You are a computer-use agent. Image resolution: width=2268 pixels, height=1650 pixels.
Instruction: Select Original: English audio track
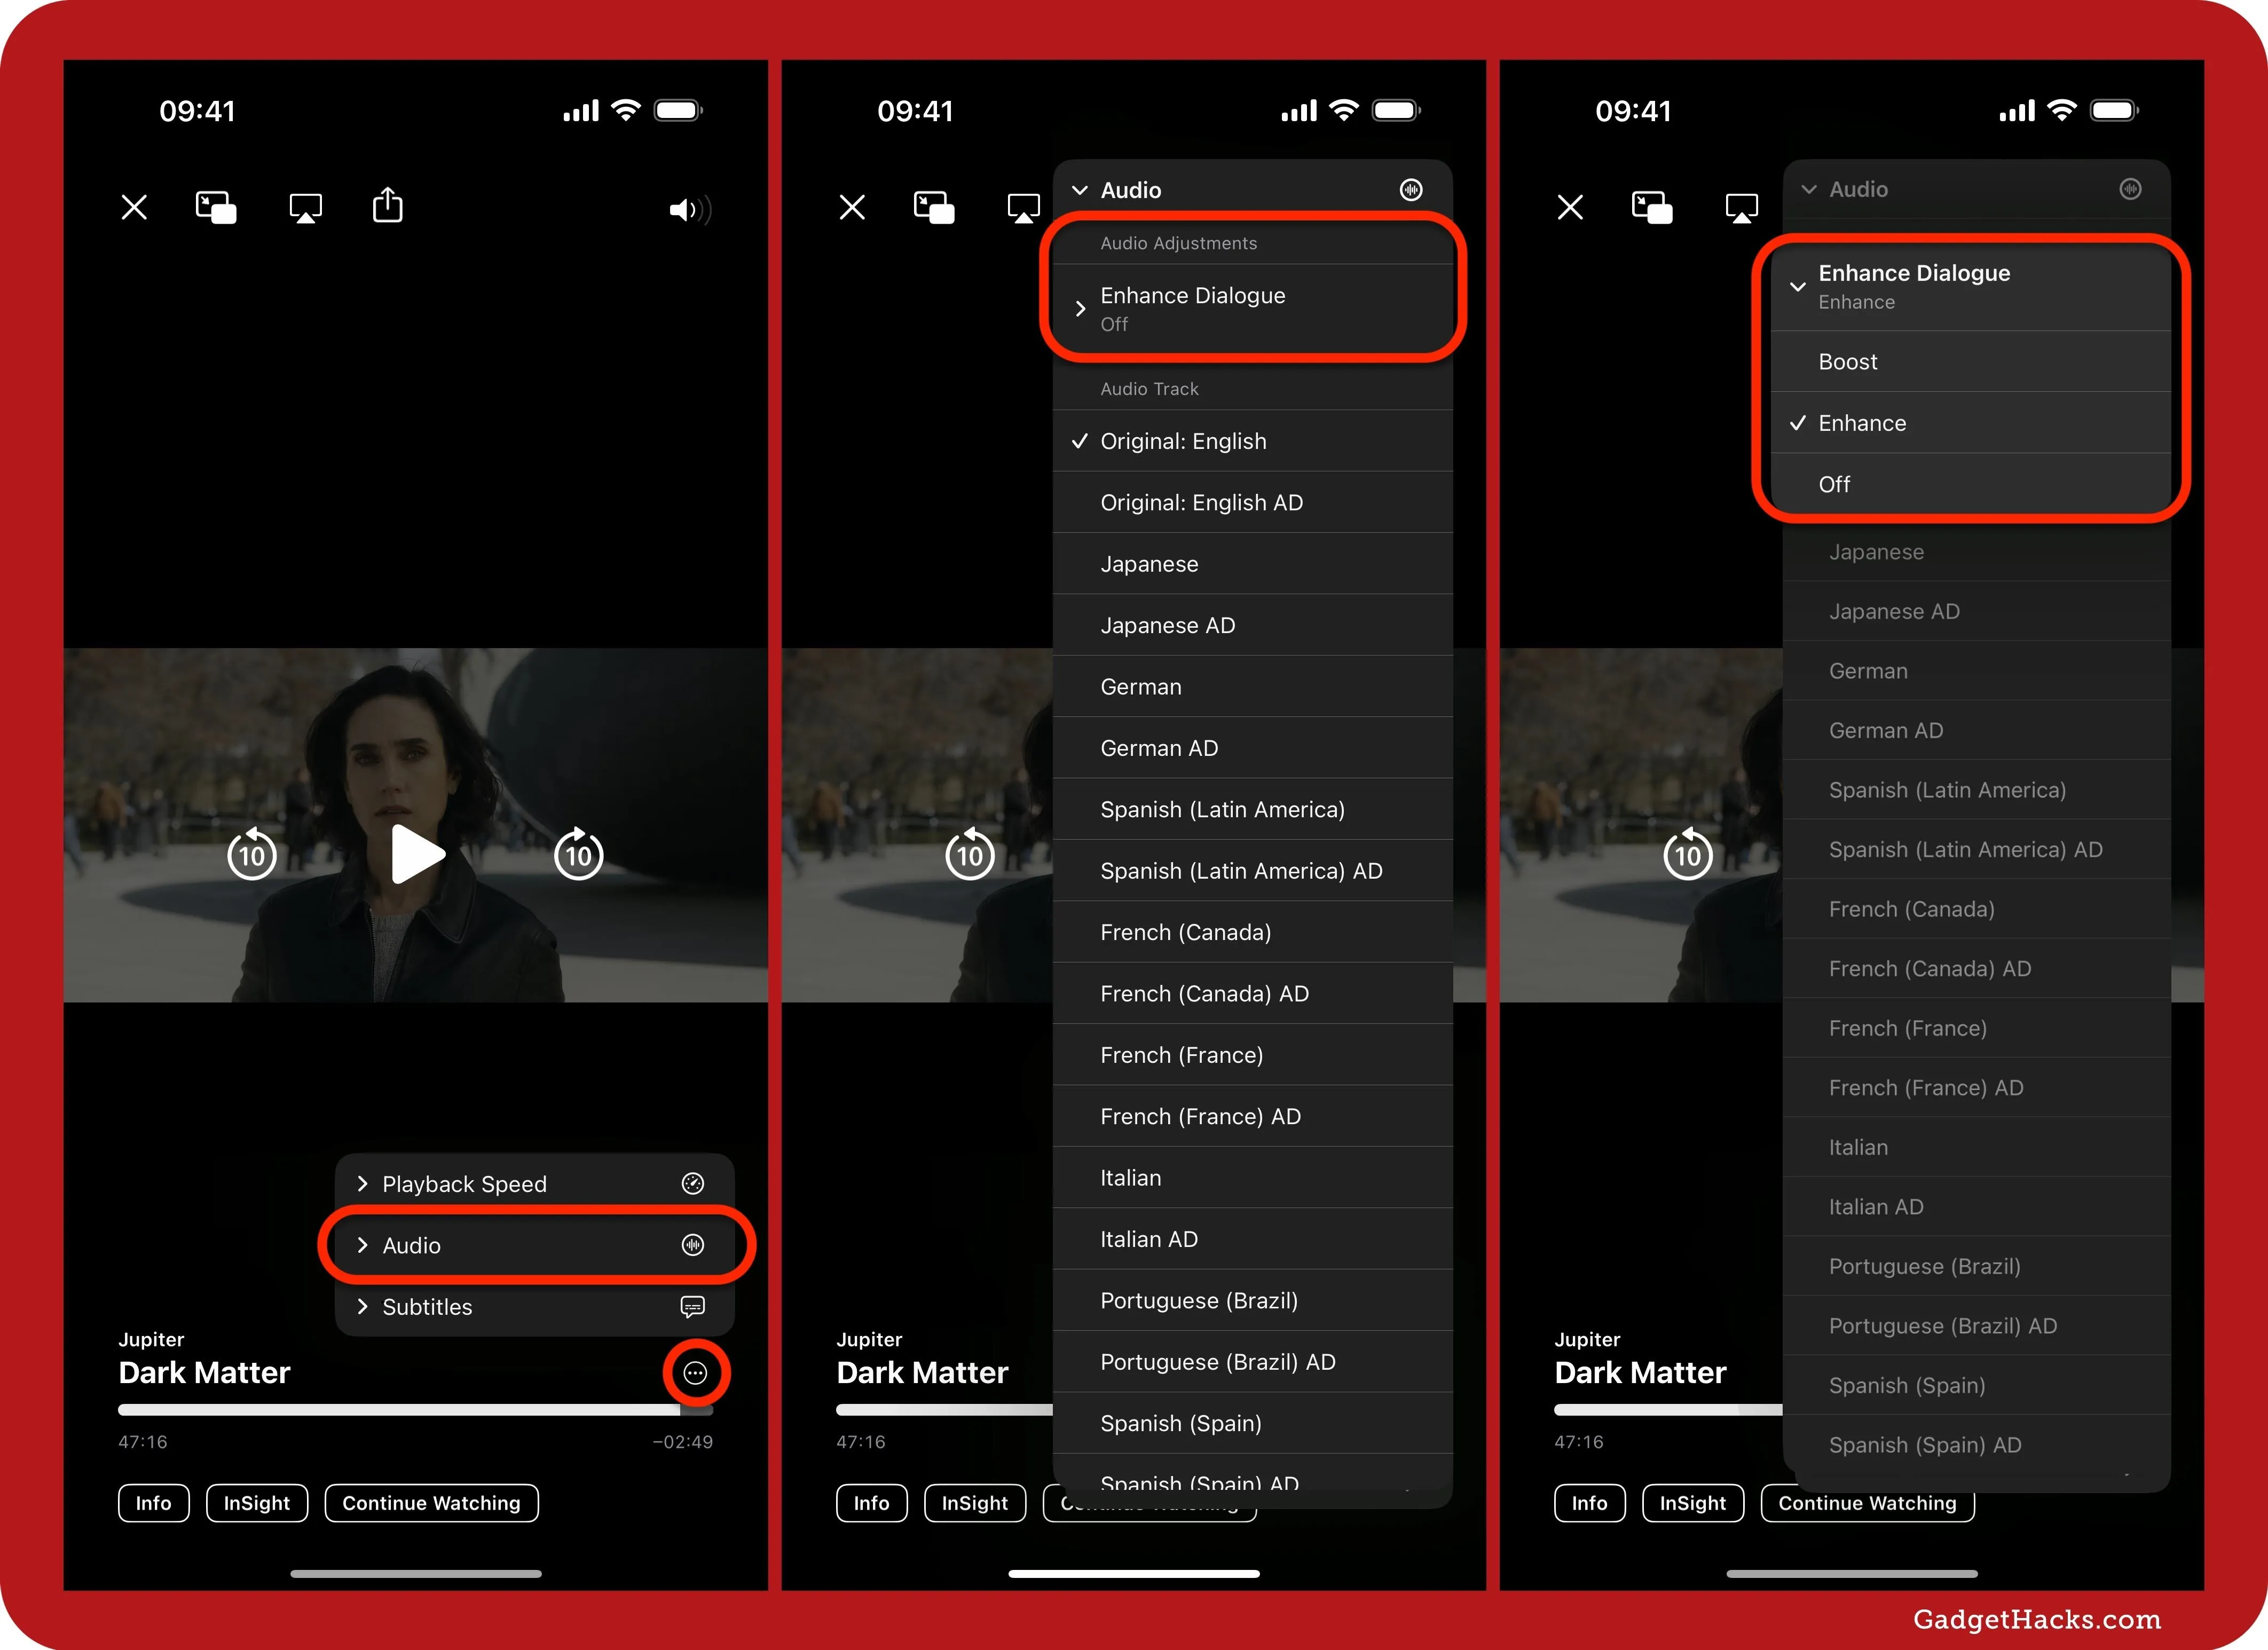[1253, 441]
